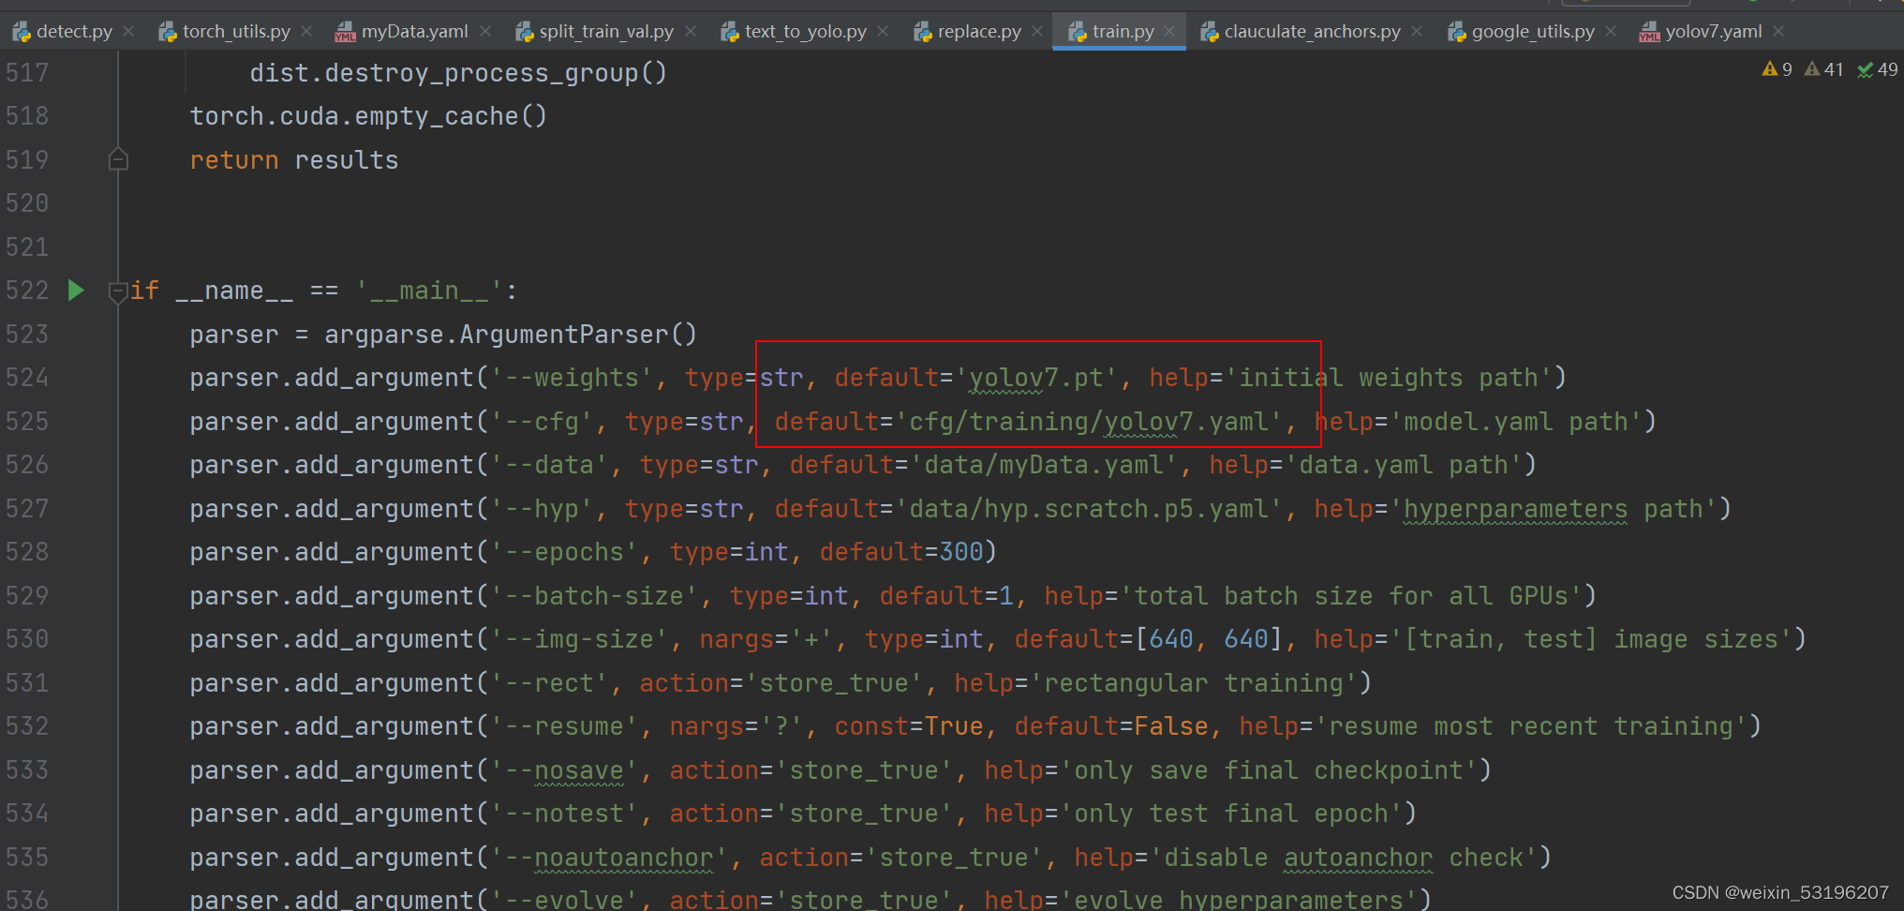This screenshot has height=911, width=1904.
Task: Click torch.cuda.empty_cache() line
Action: tap(368, 116)
